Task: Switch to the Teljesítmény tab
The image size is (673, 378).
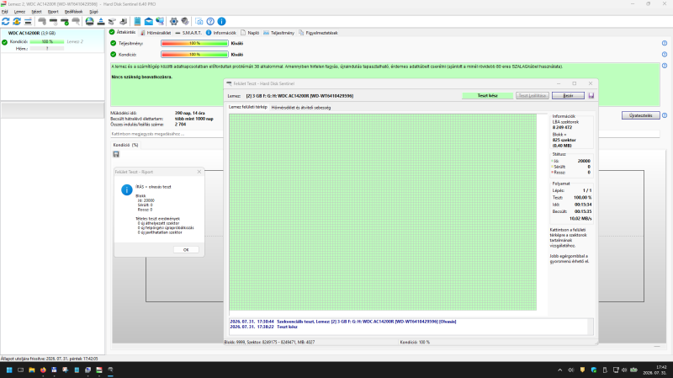Action: [x=278, y=33]
